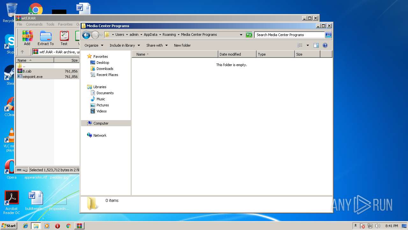The image size is (408, 230).
Task: Open the Tools menu in WinRAR
Action: 50,24
